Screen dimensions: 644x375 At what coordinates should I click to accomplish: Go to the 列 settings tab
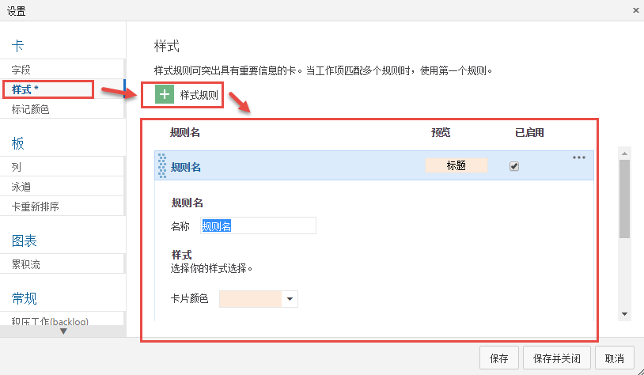62,167
